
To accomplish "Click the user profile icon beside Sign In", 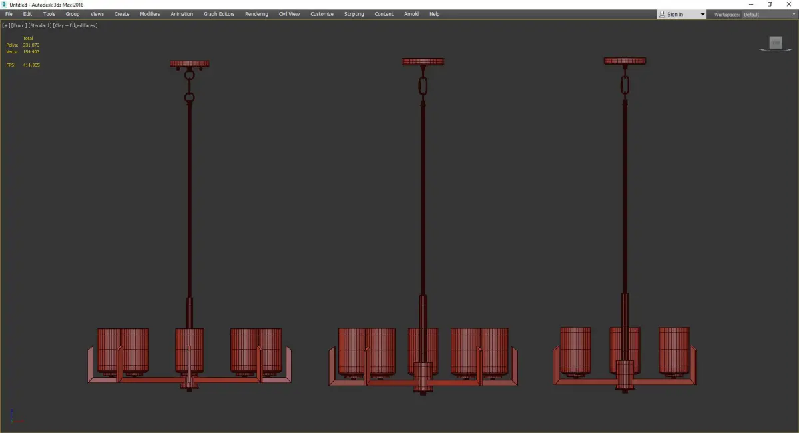I will [x=662, y=14].
